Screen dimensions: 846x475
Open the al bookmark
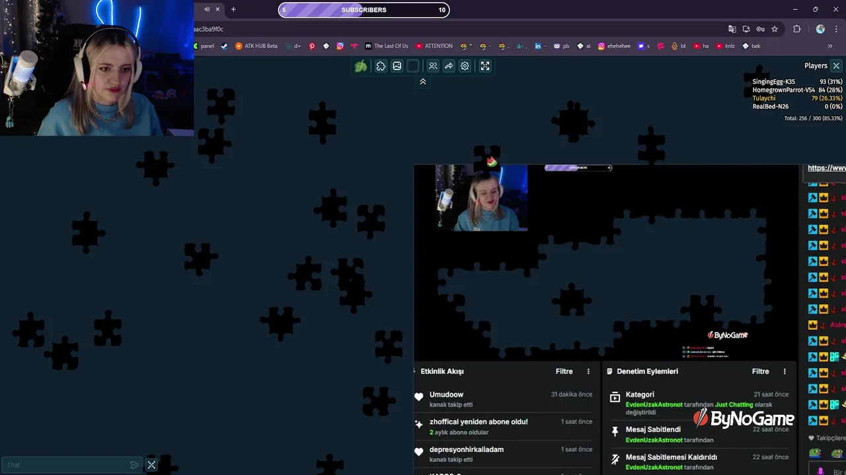click(584, 46)
